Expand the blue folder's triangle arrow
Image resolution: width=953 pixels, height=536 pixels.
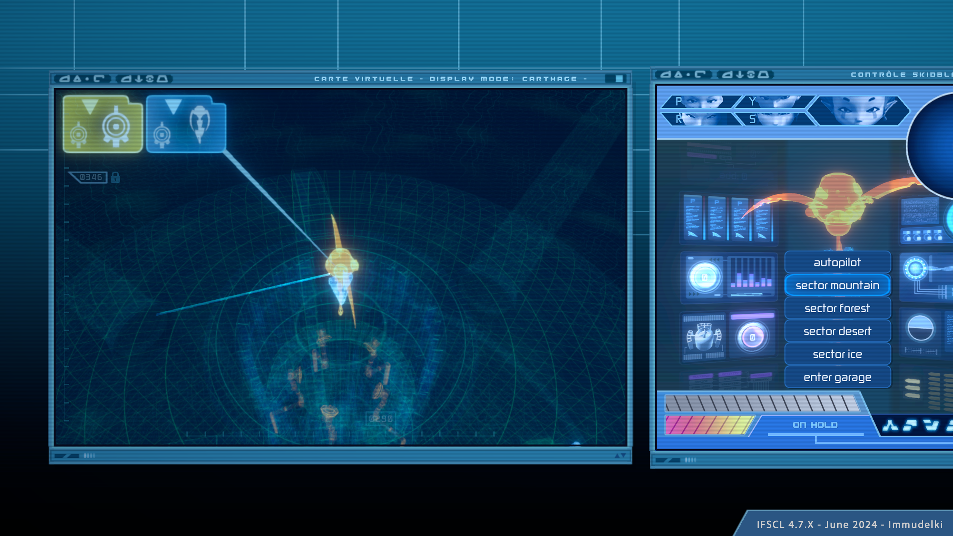[x=173, y=106]
